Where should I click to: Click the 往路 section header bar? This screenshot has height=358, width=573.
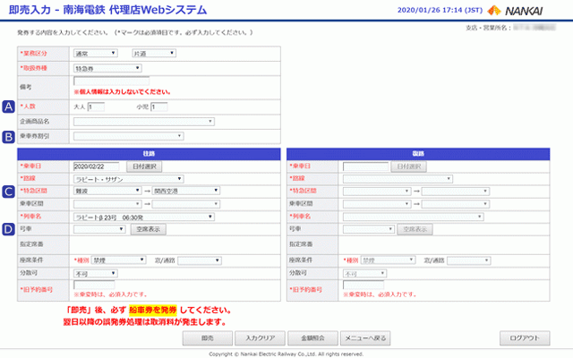[x=149, y=154]
